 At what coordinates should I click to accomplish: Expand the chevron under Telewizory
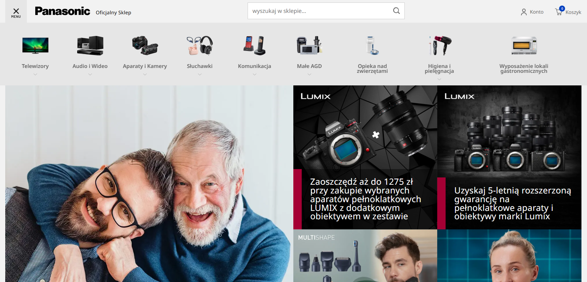click(x=35, y=74)
